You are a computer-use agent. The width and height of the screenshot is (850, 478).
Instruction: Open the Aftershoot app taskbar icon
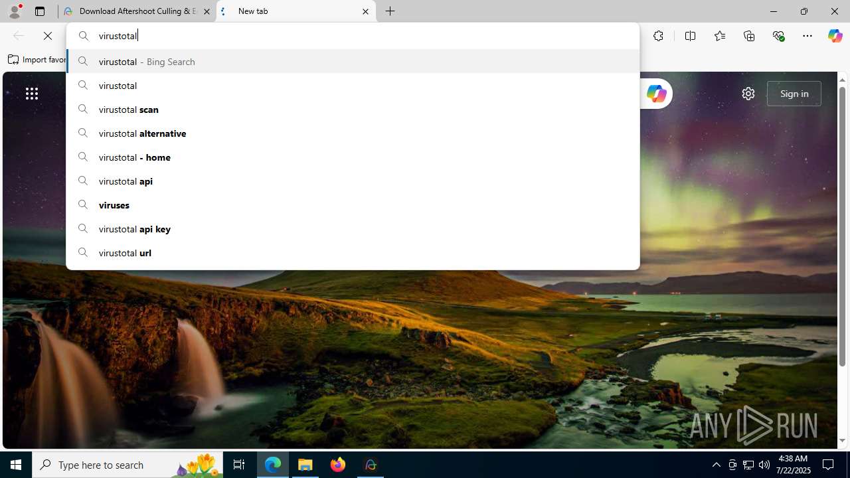pos(371,465)
